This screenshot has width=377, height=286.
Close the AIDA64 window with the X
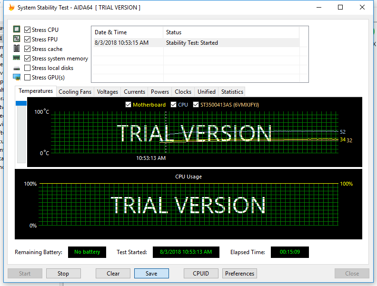[x=362, y=8]
